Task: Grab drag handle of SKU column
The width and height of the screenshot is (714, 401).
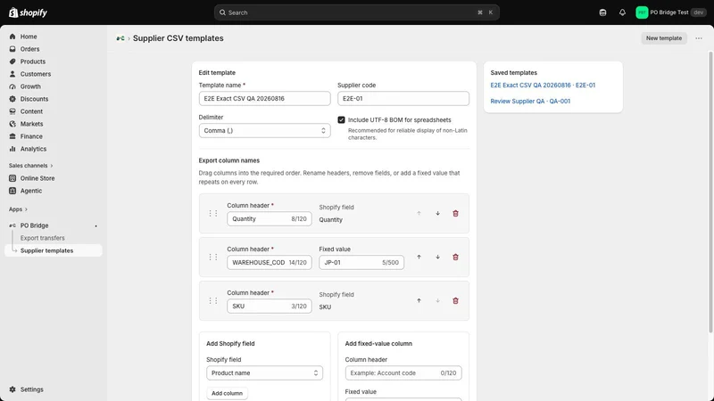Action: coord(213,300)
